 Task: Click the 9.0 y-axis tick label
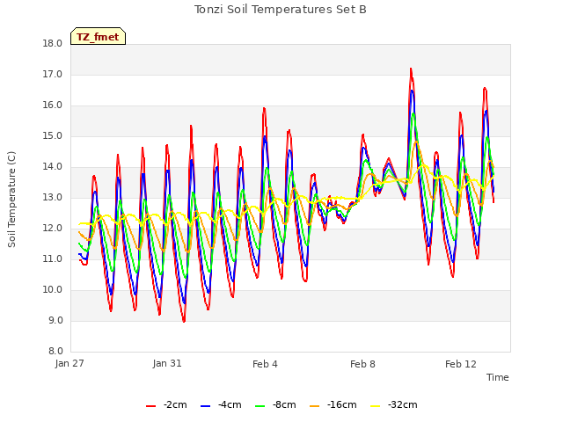click(55, 320)
